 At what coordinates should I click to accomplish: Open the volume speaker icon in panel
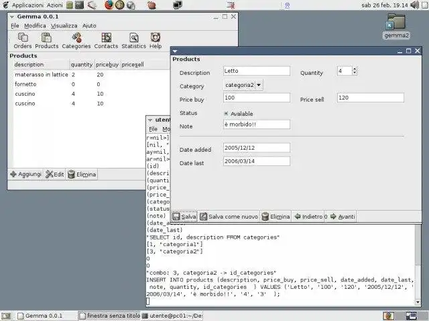[x=414, y=5]
